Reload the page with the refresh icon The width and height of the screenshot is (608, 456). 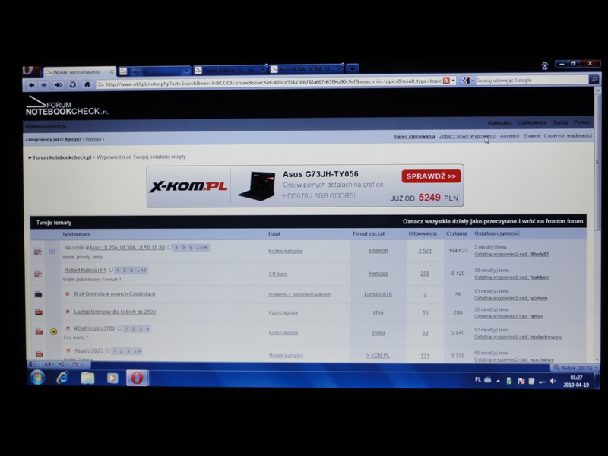click(72, 85)
